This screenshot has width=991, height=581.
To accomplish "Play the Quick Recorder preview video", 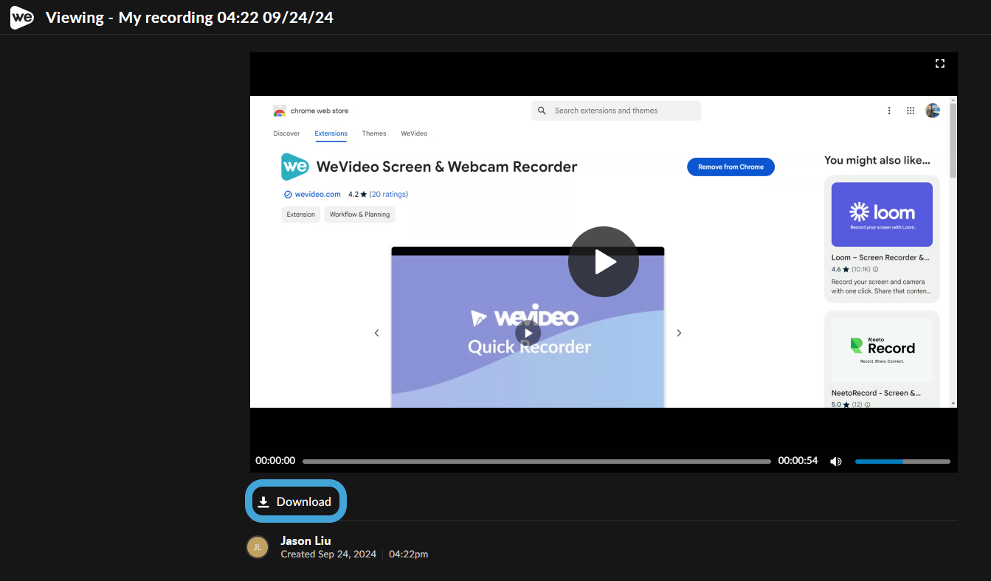I will click(528, 333).
